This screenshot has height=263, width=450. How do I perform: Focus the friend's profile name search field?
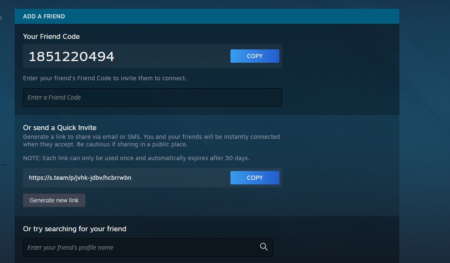(148, 247)
